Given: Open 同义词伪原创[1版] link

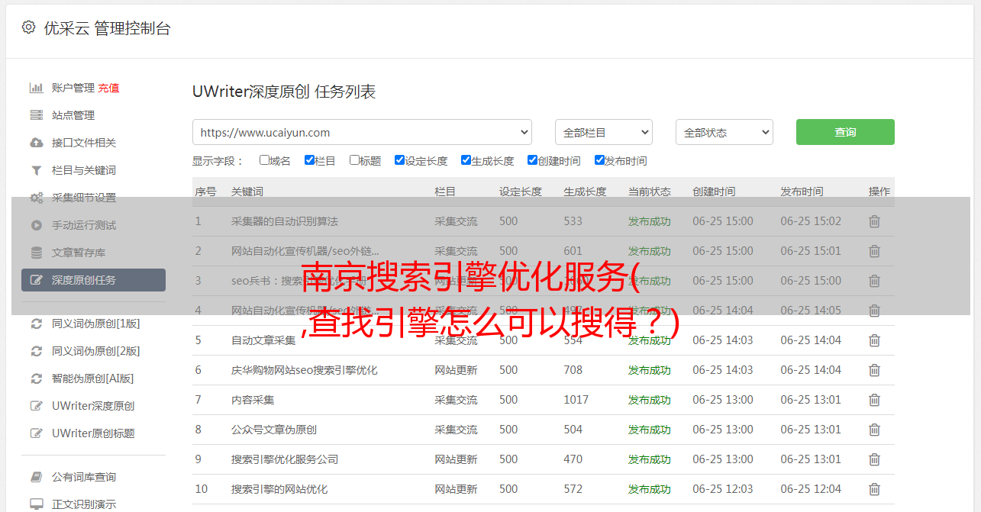Looking at the screenshot, I should [96, 324].
